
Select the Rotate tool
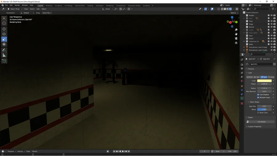[4, 34]
